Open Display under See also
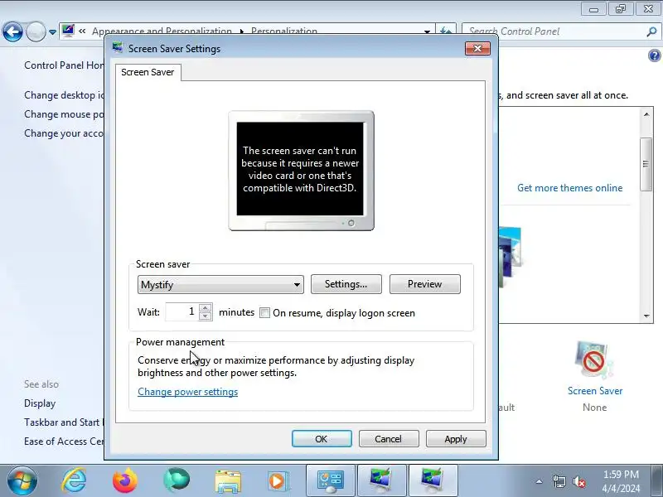663x497 pixels. point(40,403)
